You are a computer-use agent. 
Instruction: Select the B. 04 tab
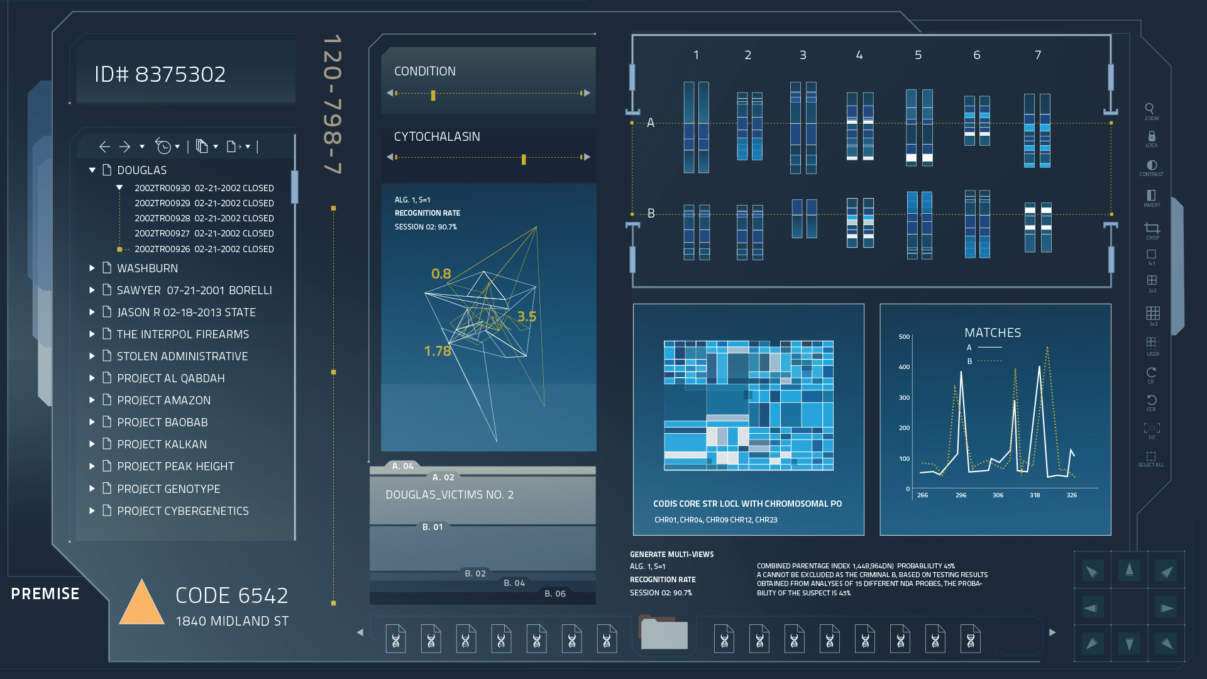click(514, 583)
